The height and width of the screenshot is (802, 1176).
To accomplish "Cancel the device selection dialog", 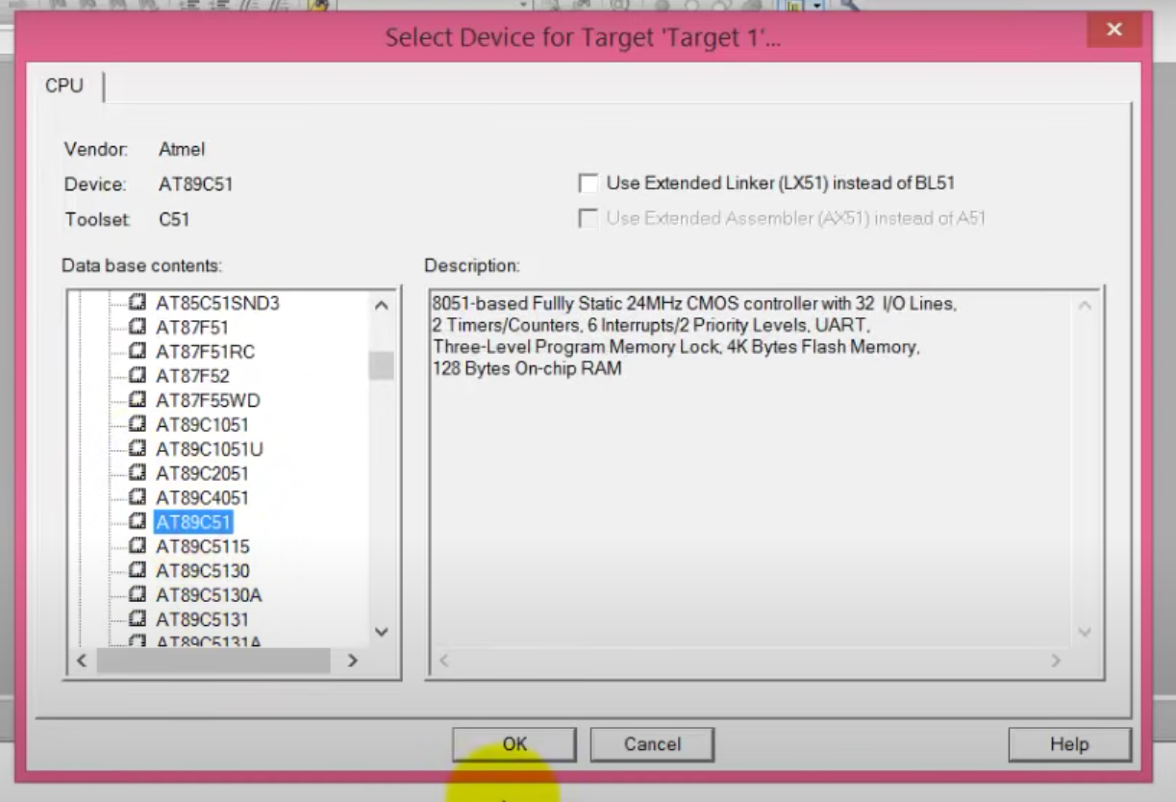I will tap(652, 744).
